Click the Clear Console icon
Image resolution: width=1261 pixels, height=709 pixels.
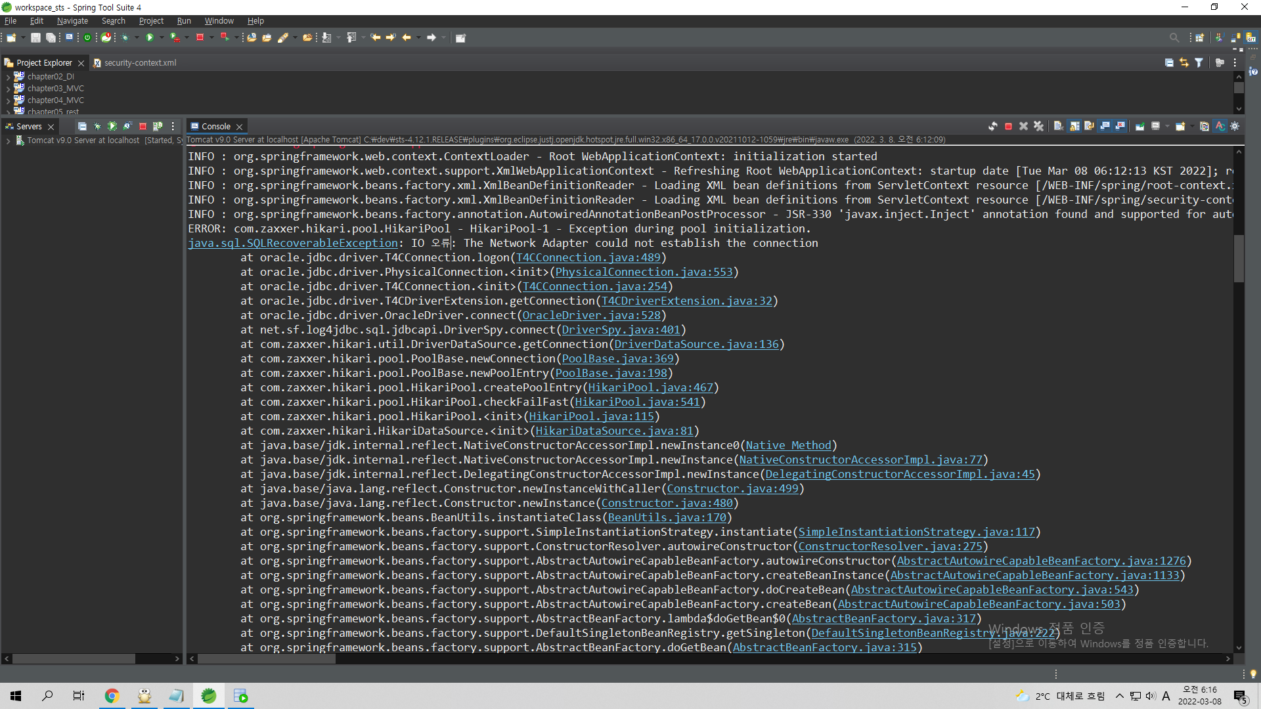pos(1058,126)
